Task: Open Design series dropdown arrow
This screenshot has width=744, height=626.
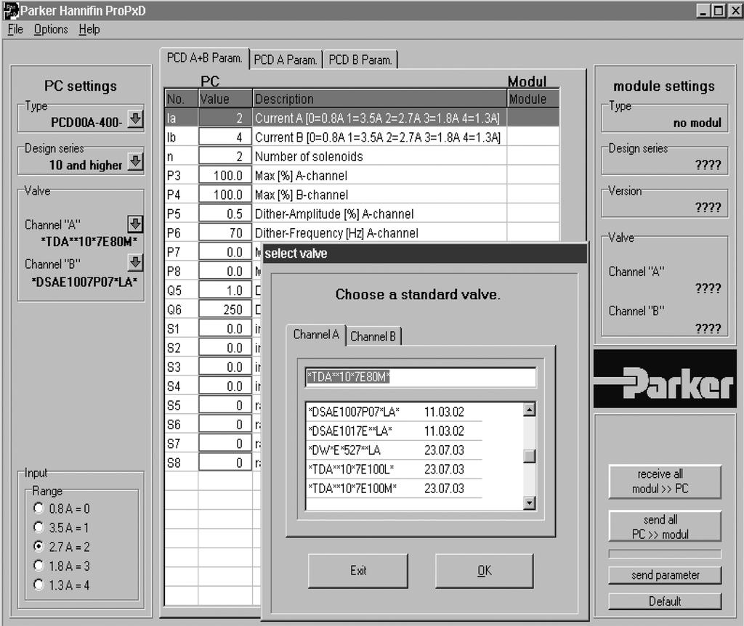Action: pos(135,162)
